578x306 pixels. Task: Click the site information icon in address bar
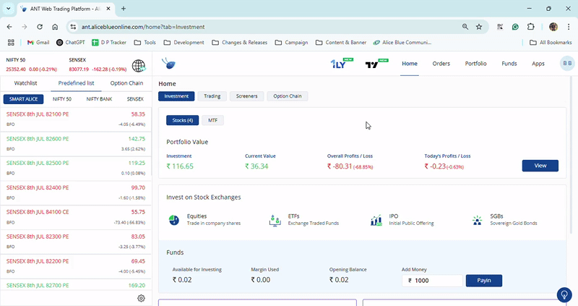[74, 27]
